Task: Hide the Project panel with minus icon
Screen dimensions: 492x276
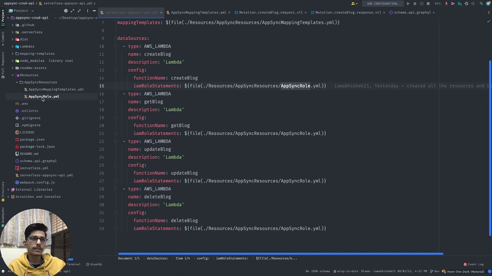Action: (94, 11)
